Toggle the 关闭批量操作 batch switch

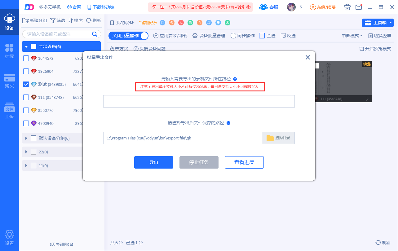(x=128, y=36)
